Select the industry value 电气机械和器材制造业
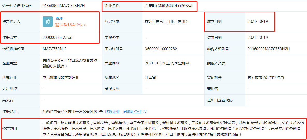Screen dimensions: 307x140 61,77
